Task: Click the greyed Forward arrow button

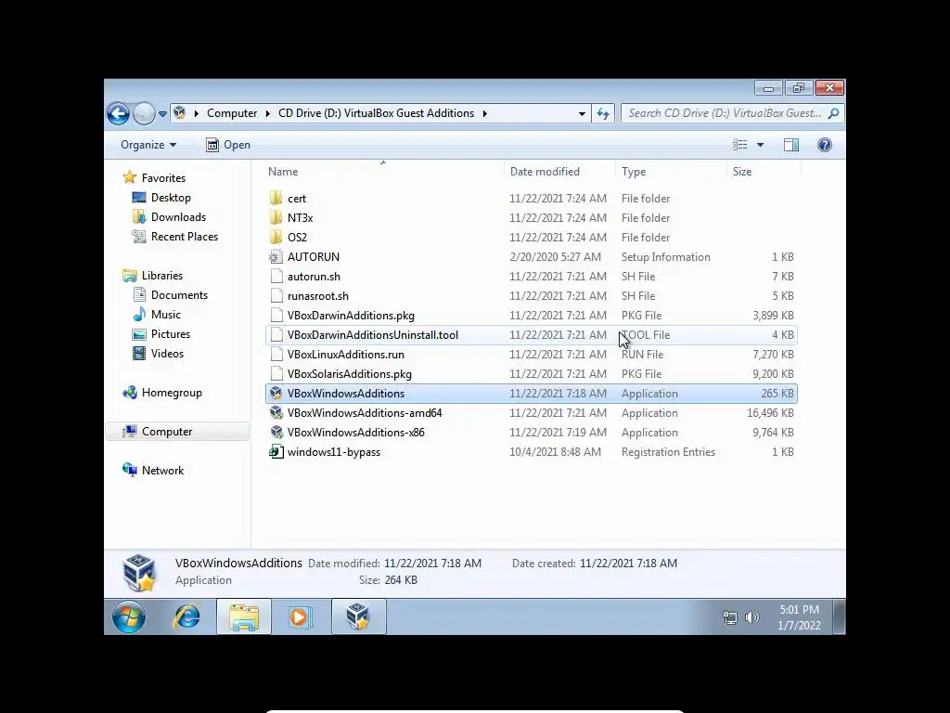Action: [x=144, y=113]
